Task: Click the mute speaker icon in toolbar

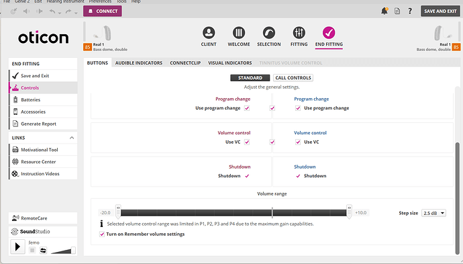Action: click(x=27, y=11)
